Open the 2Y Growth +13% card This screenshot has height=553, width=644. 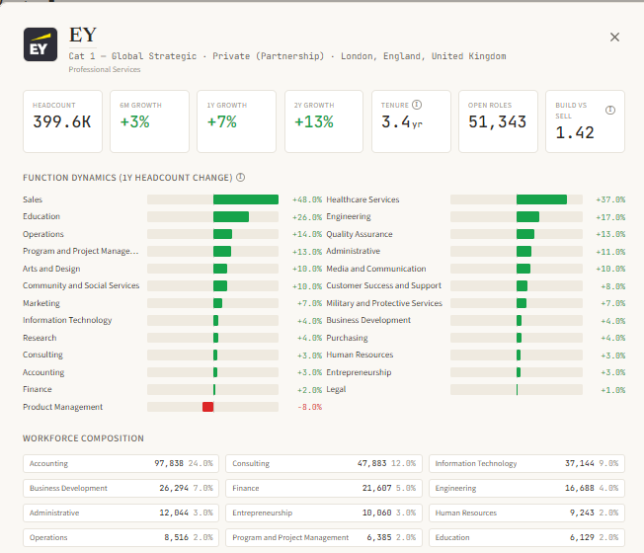click(x=324, y=121)
